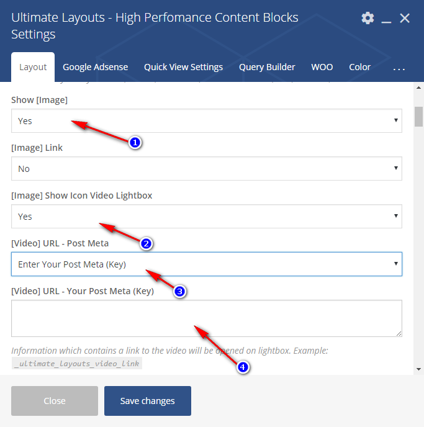Switch to the Color tab
This screenshot has width=424, height=427.
[x=359, y=67]
